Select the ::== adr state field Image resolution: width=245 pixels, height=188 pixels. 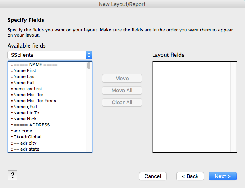pyautogui.click(x=47, y=149)
